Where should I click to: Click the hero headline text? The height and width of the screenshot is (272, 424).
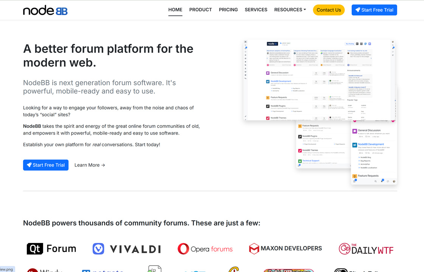[x=108, y=56]
